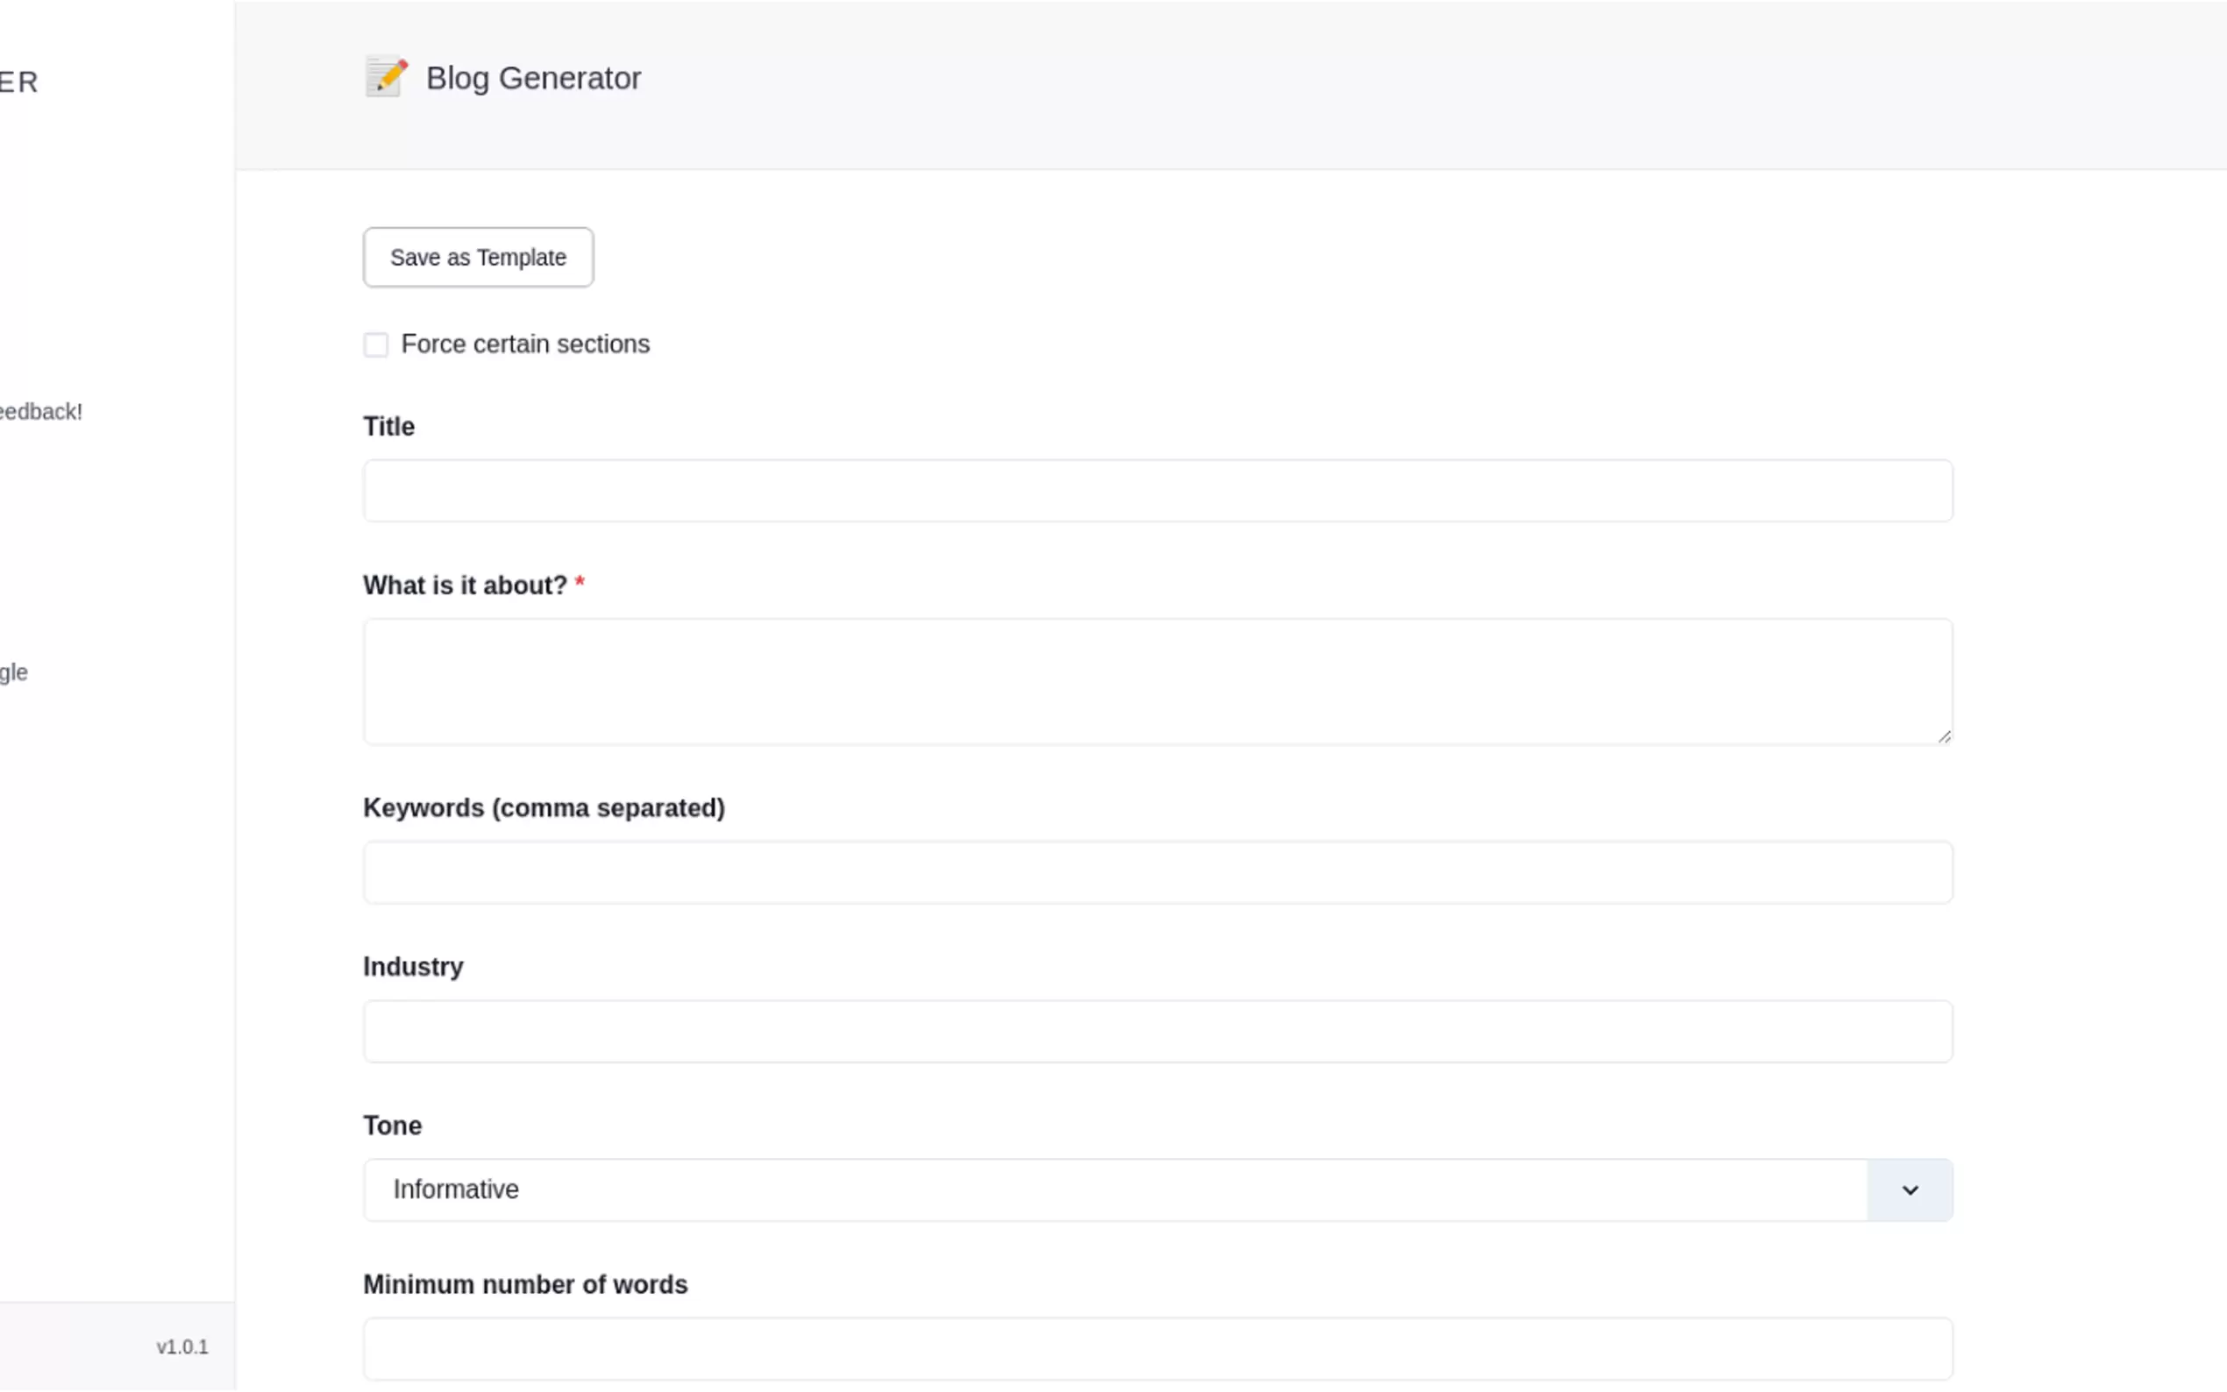Click the Tone field label
The image size is (2227, 1392).
pyautogui.click(x=392, y=1126)
